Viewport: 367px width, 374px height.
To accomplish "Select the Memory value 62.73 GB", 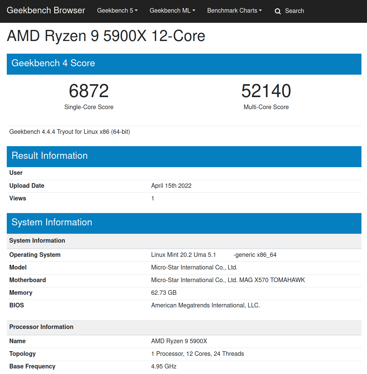I will pos(164,293).
